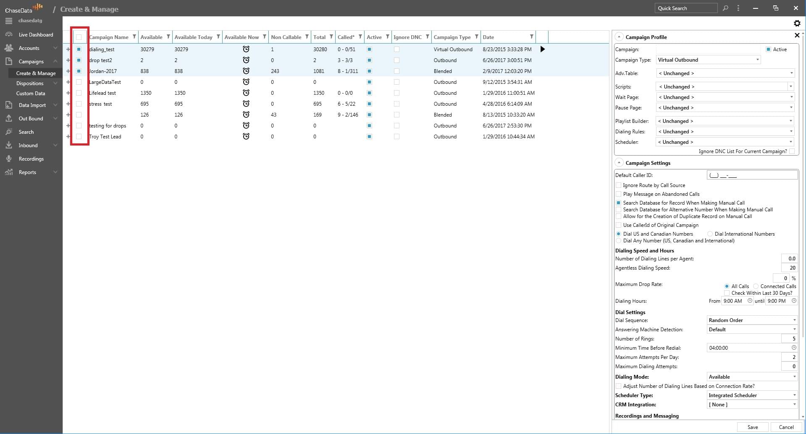Open the Dial Sequence dropdown

[752, 320]
